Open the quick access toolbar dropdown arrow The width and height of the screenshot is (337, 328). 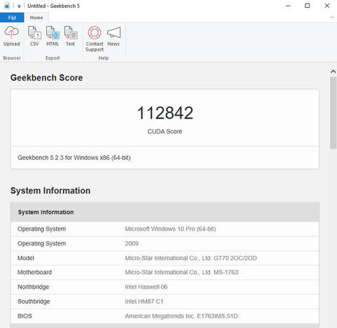pyautogui.click(x=19, y=6)
